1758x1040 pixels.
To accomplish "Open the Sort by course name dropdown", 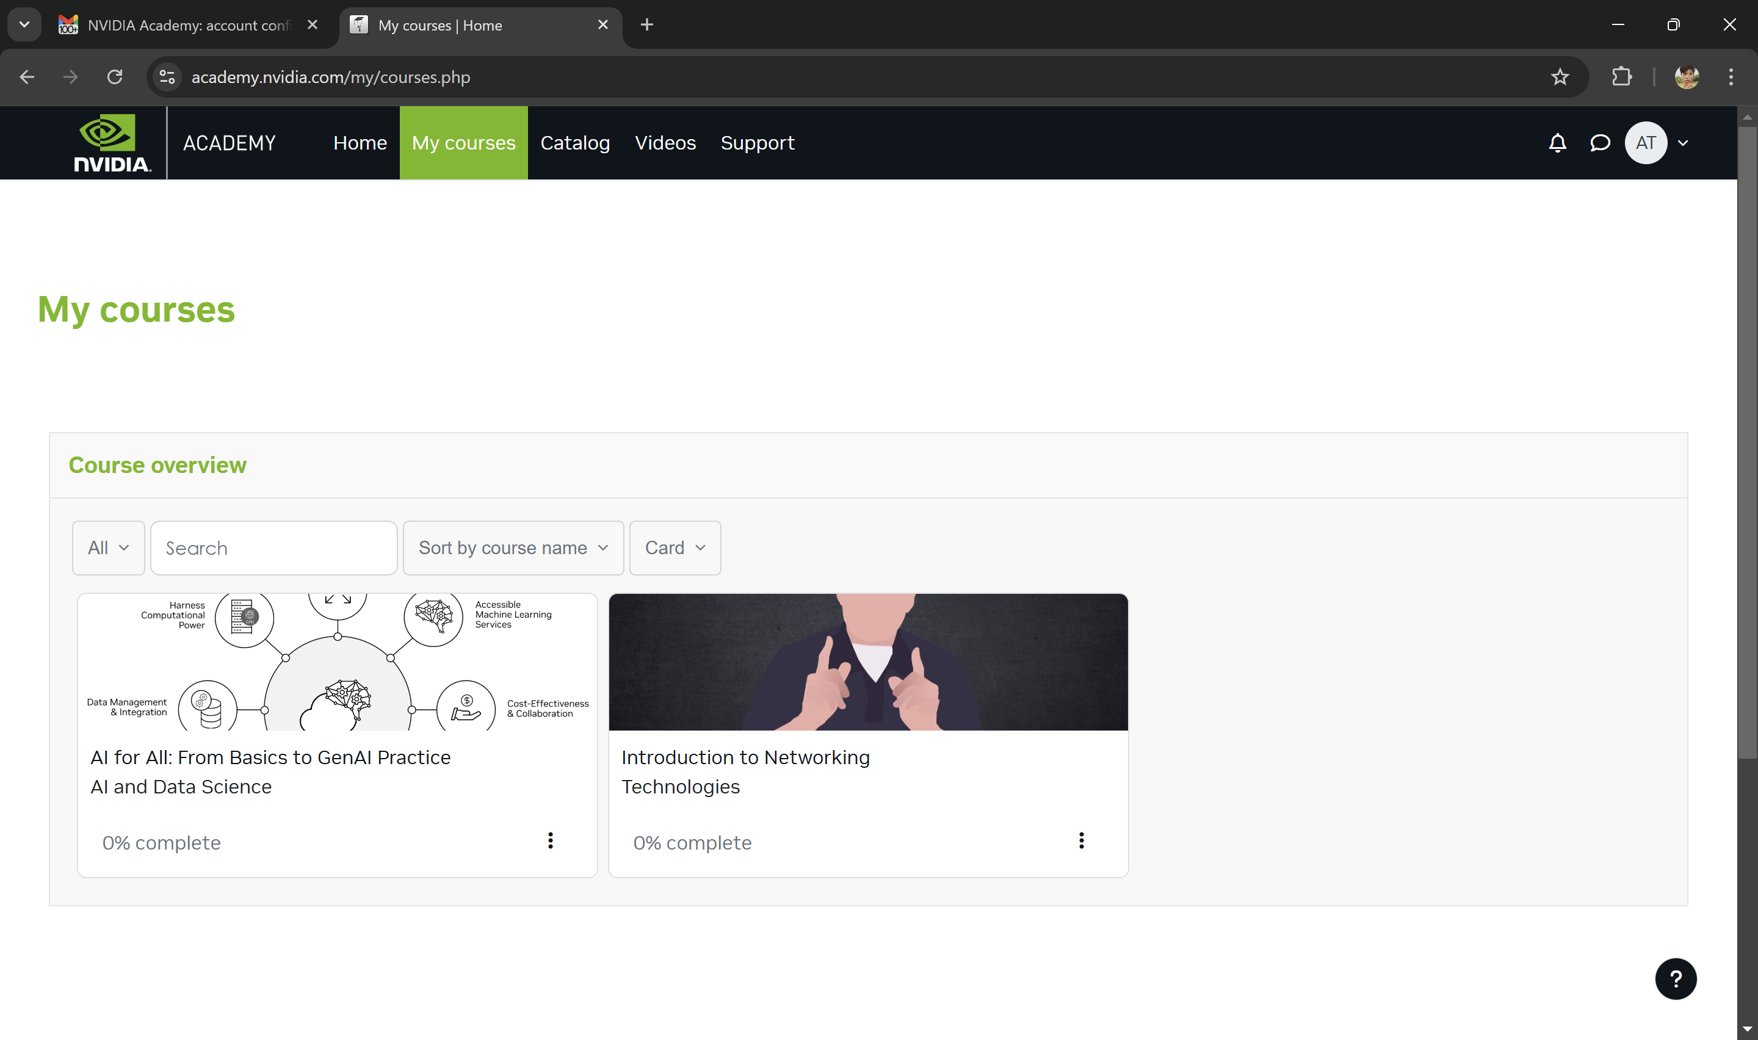I will (x=513, y=548).
